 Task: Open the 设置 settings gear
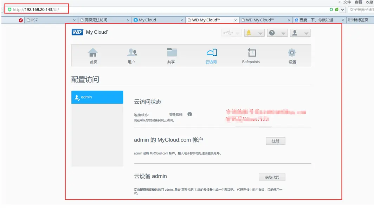292,52
